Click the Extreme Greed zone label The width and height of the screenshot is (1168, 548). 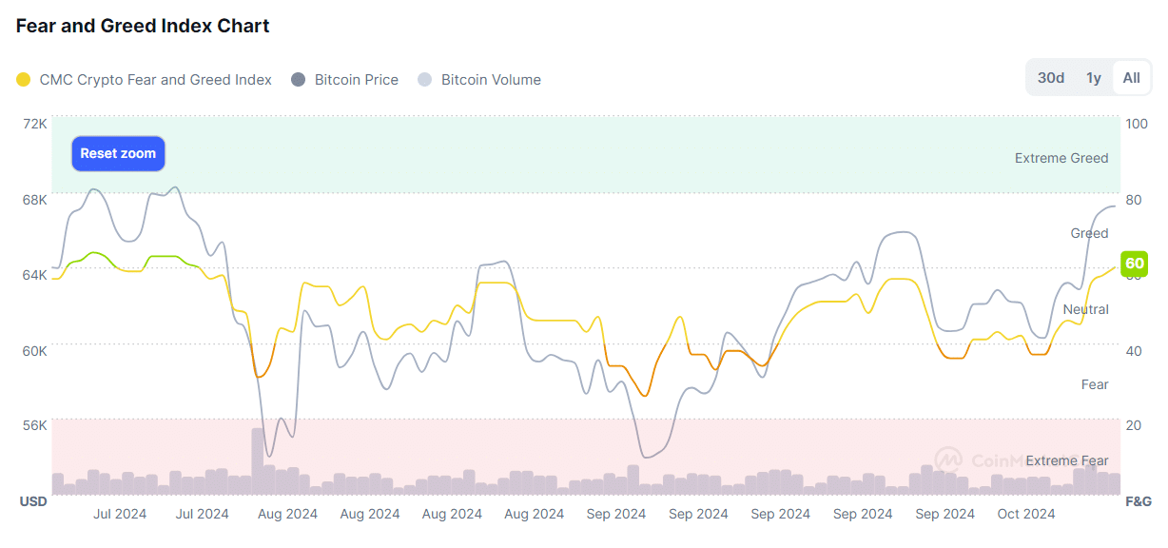click(1061, 158)
